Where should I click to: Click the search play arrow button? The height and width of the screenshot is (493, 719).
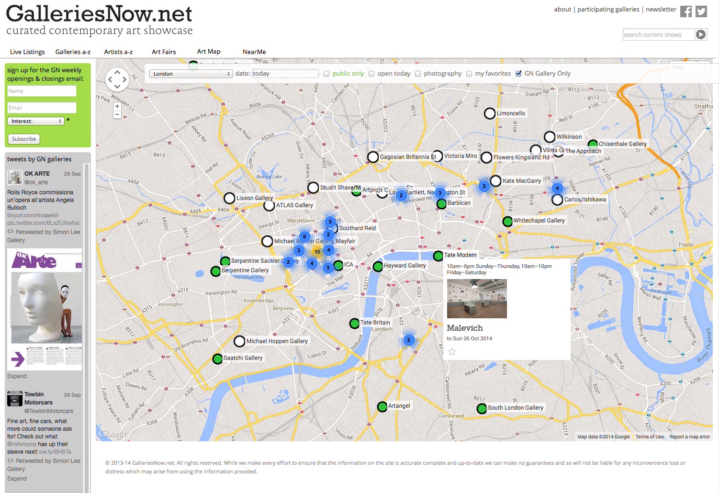tap(701, 34)
